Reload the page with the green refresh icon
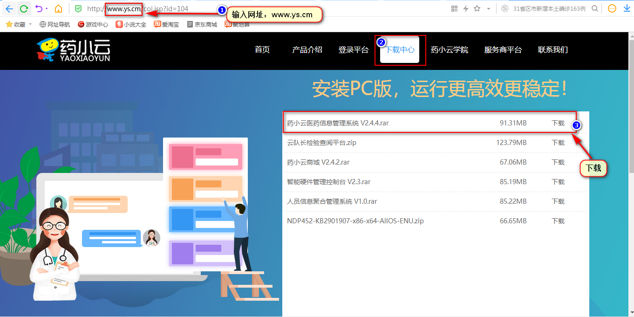 tap(24, 8)
